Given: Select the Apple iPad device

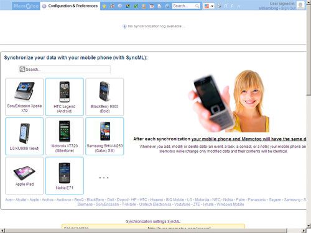Looking at the screenshot, I should pyautogui.click(x=24, y=176).
